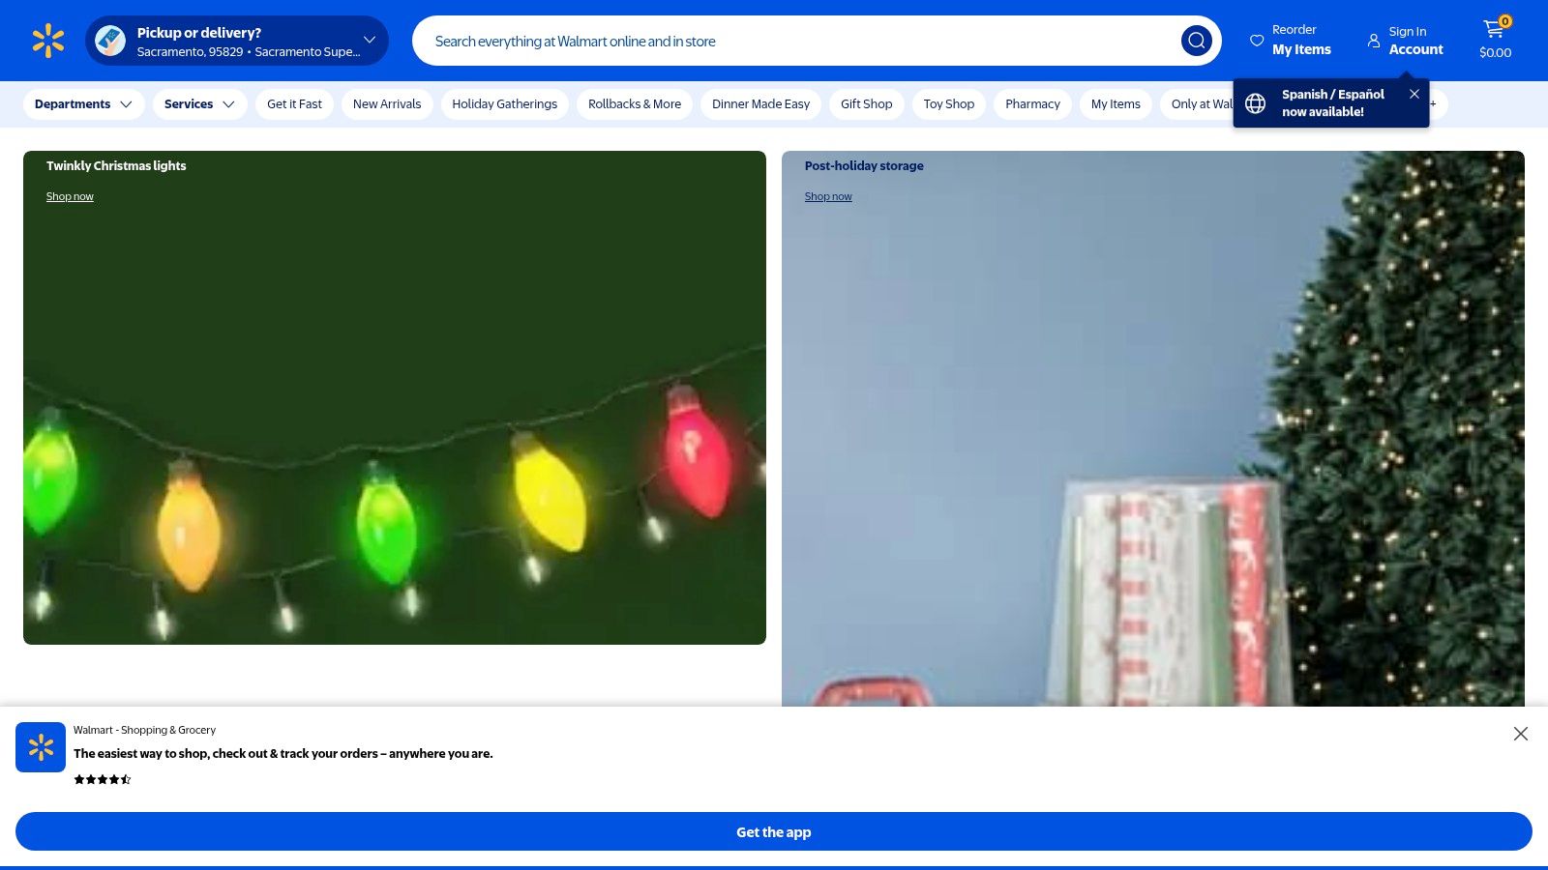This screenshot has height=870, width=1548.
Task: Click the globe language icon
Action: click(1255, 103)
